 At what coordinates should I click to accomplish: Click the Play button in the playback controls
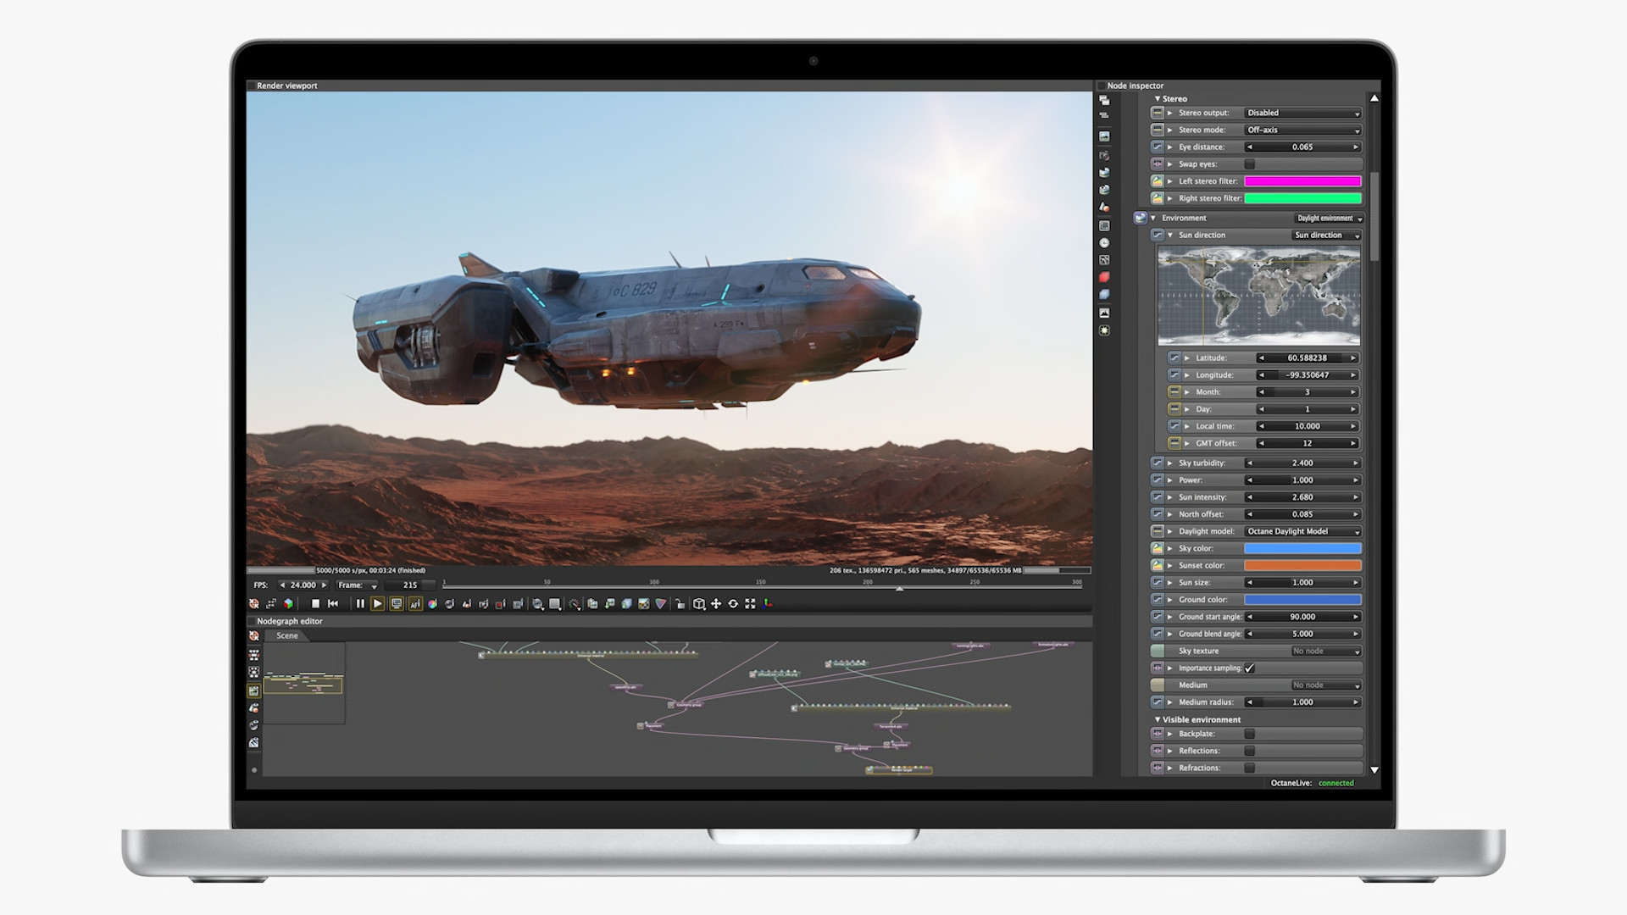[379, 603]
